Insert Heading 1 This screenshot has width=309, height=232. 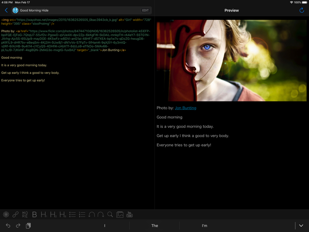44,214
